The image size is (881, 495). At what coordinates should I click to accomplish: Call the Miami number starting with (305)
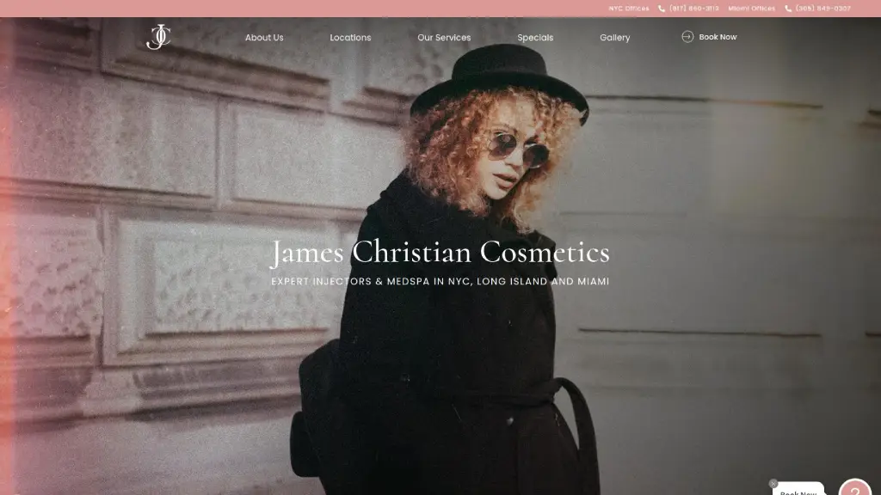click(x=823, y=9)
